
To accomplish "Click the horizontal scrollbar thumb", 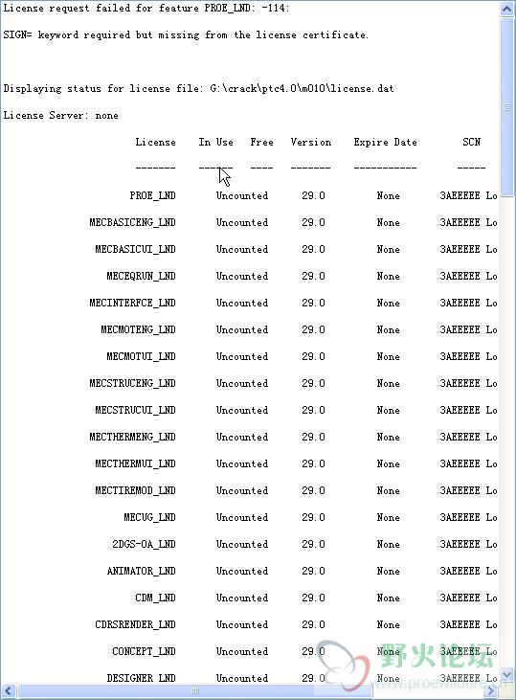I will (195, 690).
